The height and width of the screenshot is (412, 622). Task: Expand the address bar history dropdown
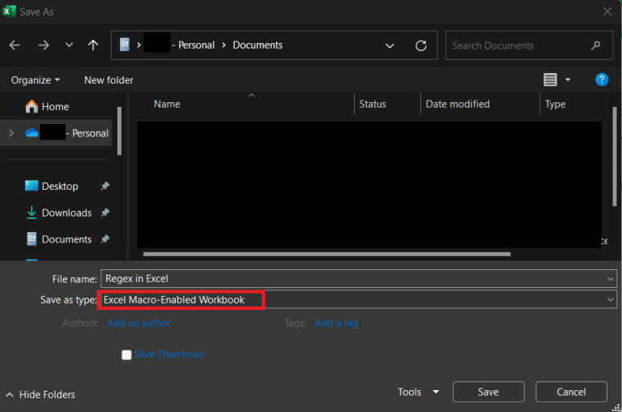(390, 45)
